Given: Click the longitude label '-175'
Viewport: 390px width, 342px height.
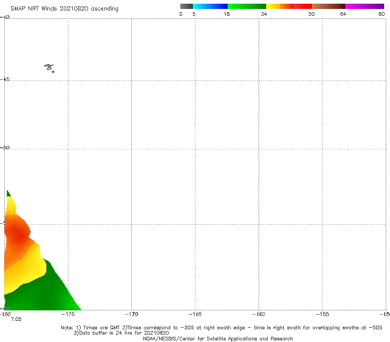Looking at the screenshot, I should click(x=68, y=314).
